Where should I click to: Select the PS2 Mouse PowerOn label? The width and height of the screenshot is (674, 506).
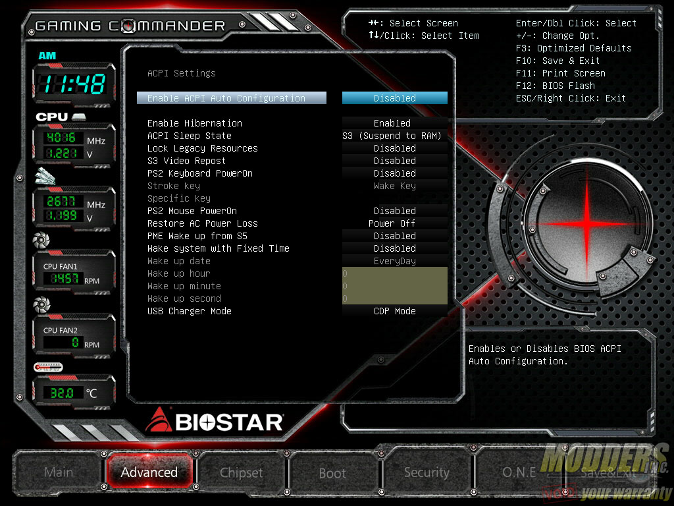point(192,211)
